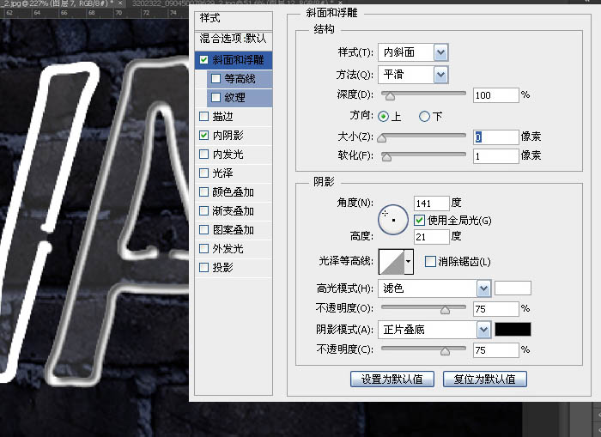
Task: Enable the 颜色叠加 checkbox
Action: coord(204,191)
